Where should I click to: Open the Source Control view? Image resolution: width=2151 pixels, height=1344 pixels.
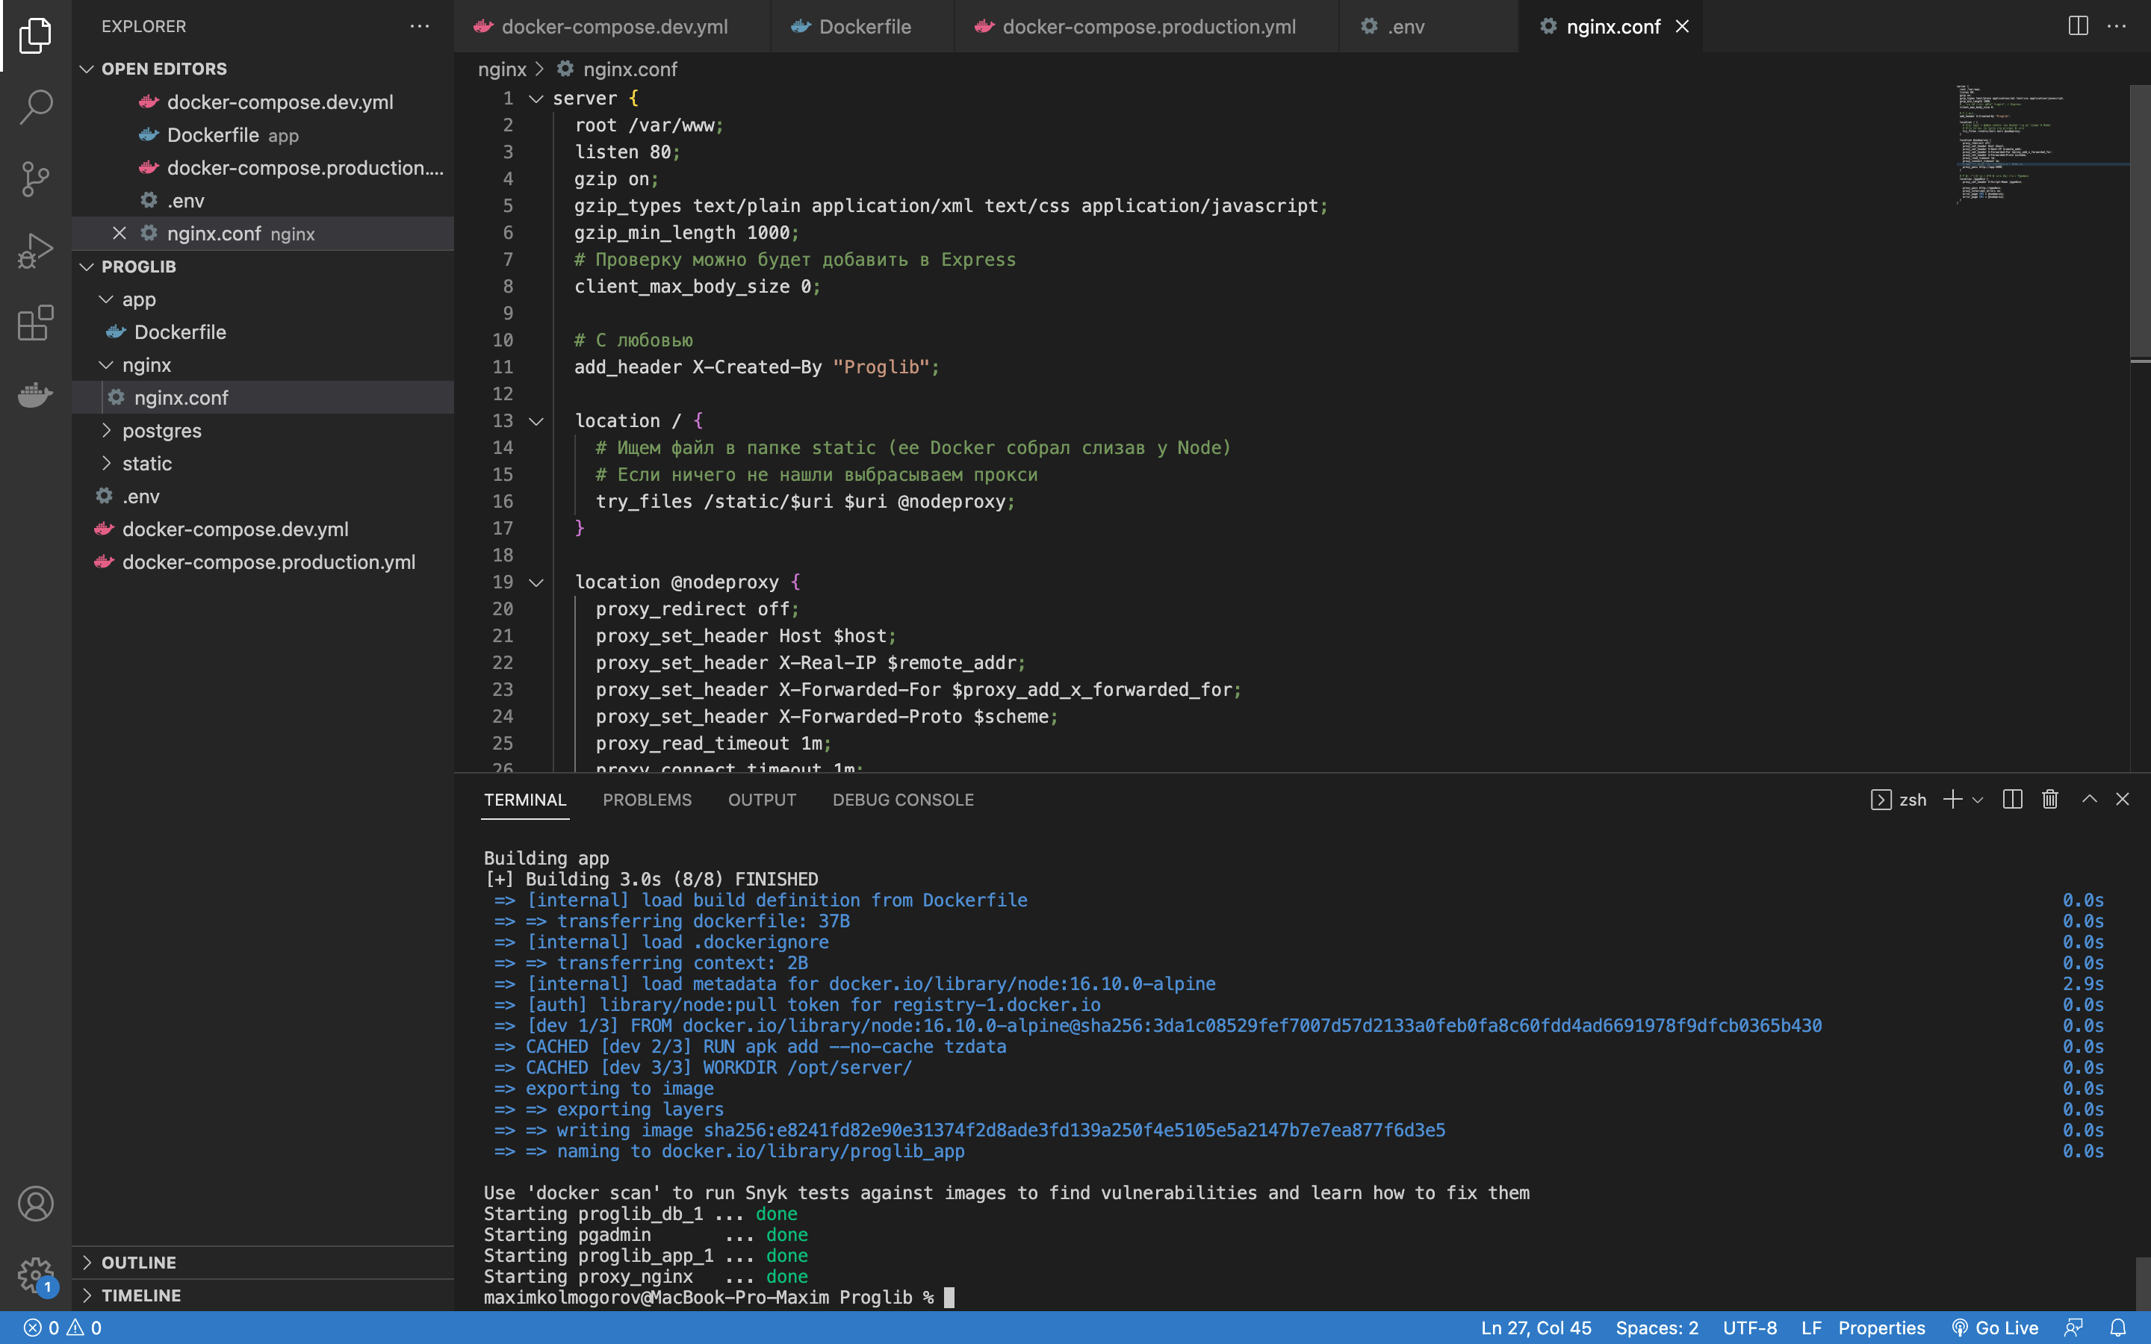tap(36, 178)
